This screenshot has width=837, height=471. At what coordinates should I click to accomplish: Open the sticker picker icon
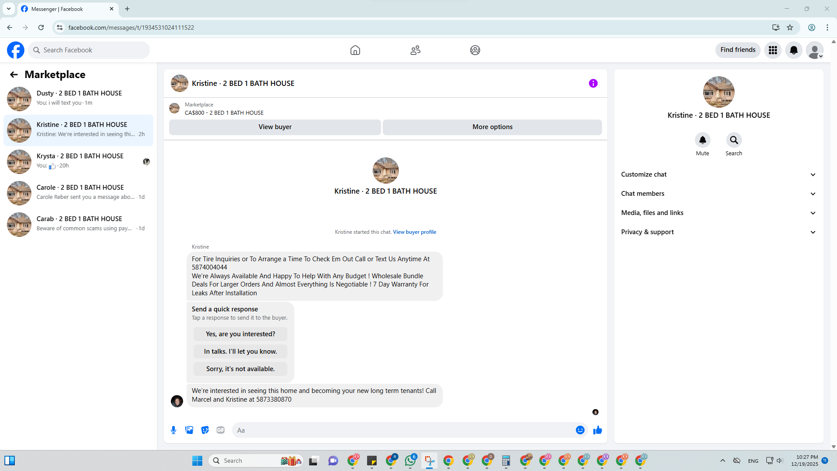point(205,430)
